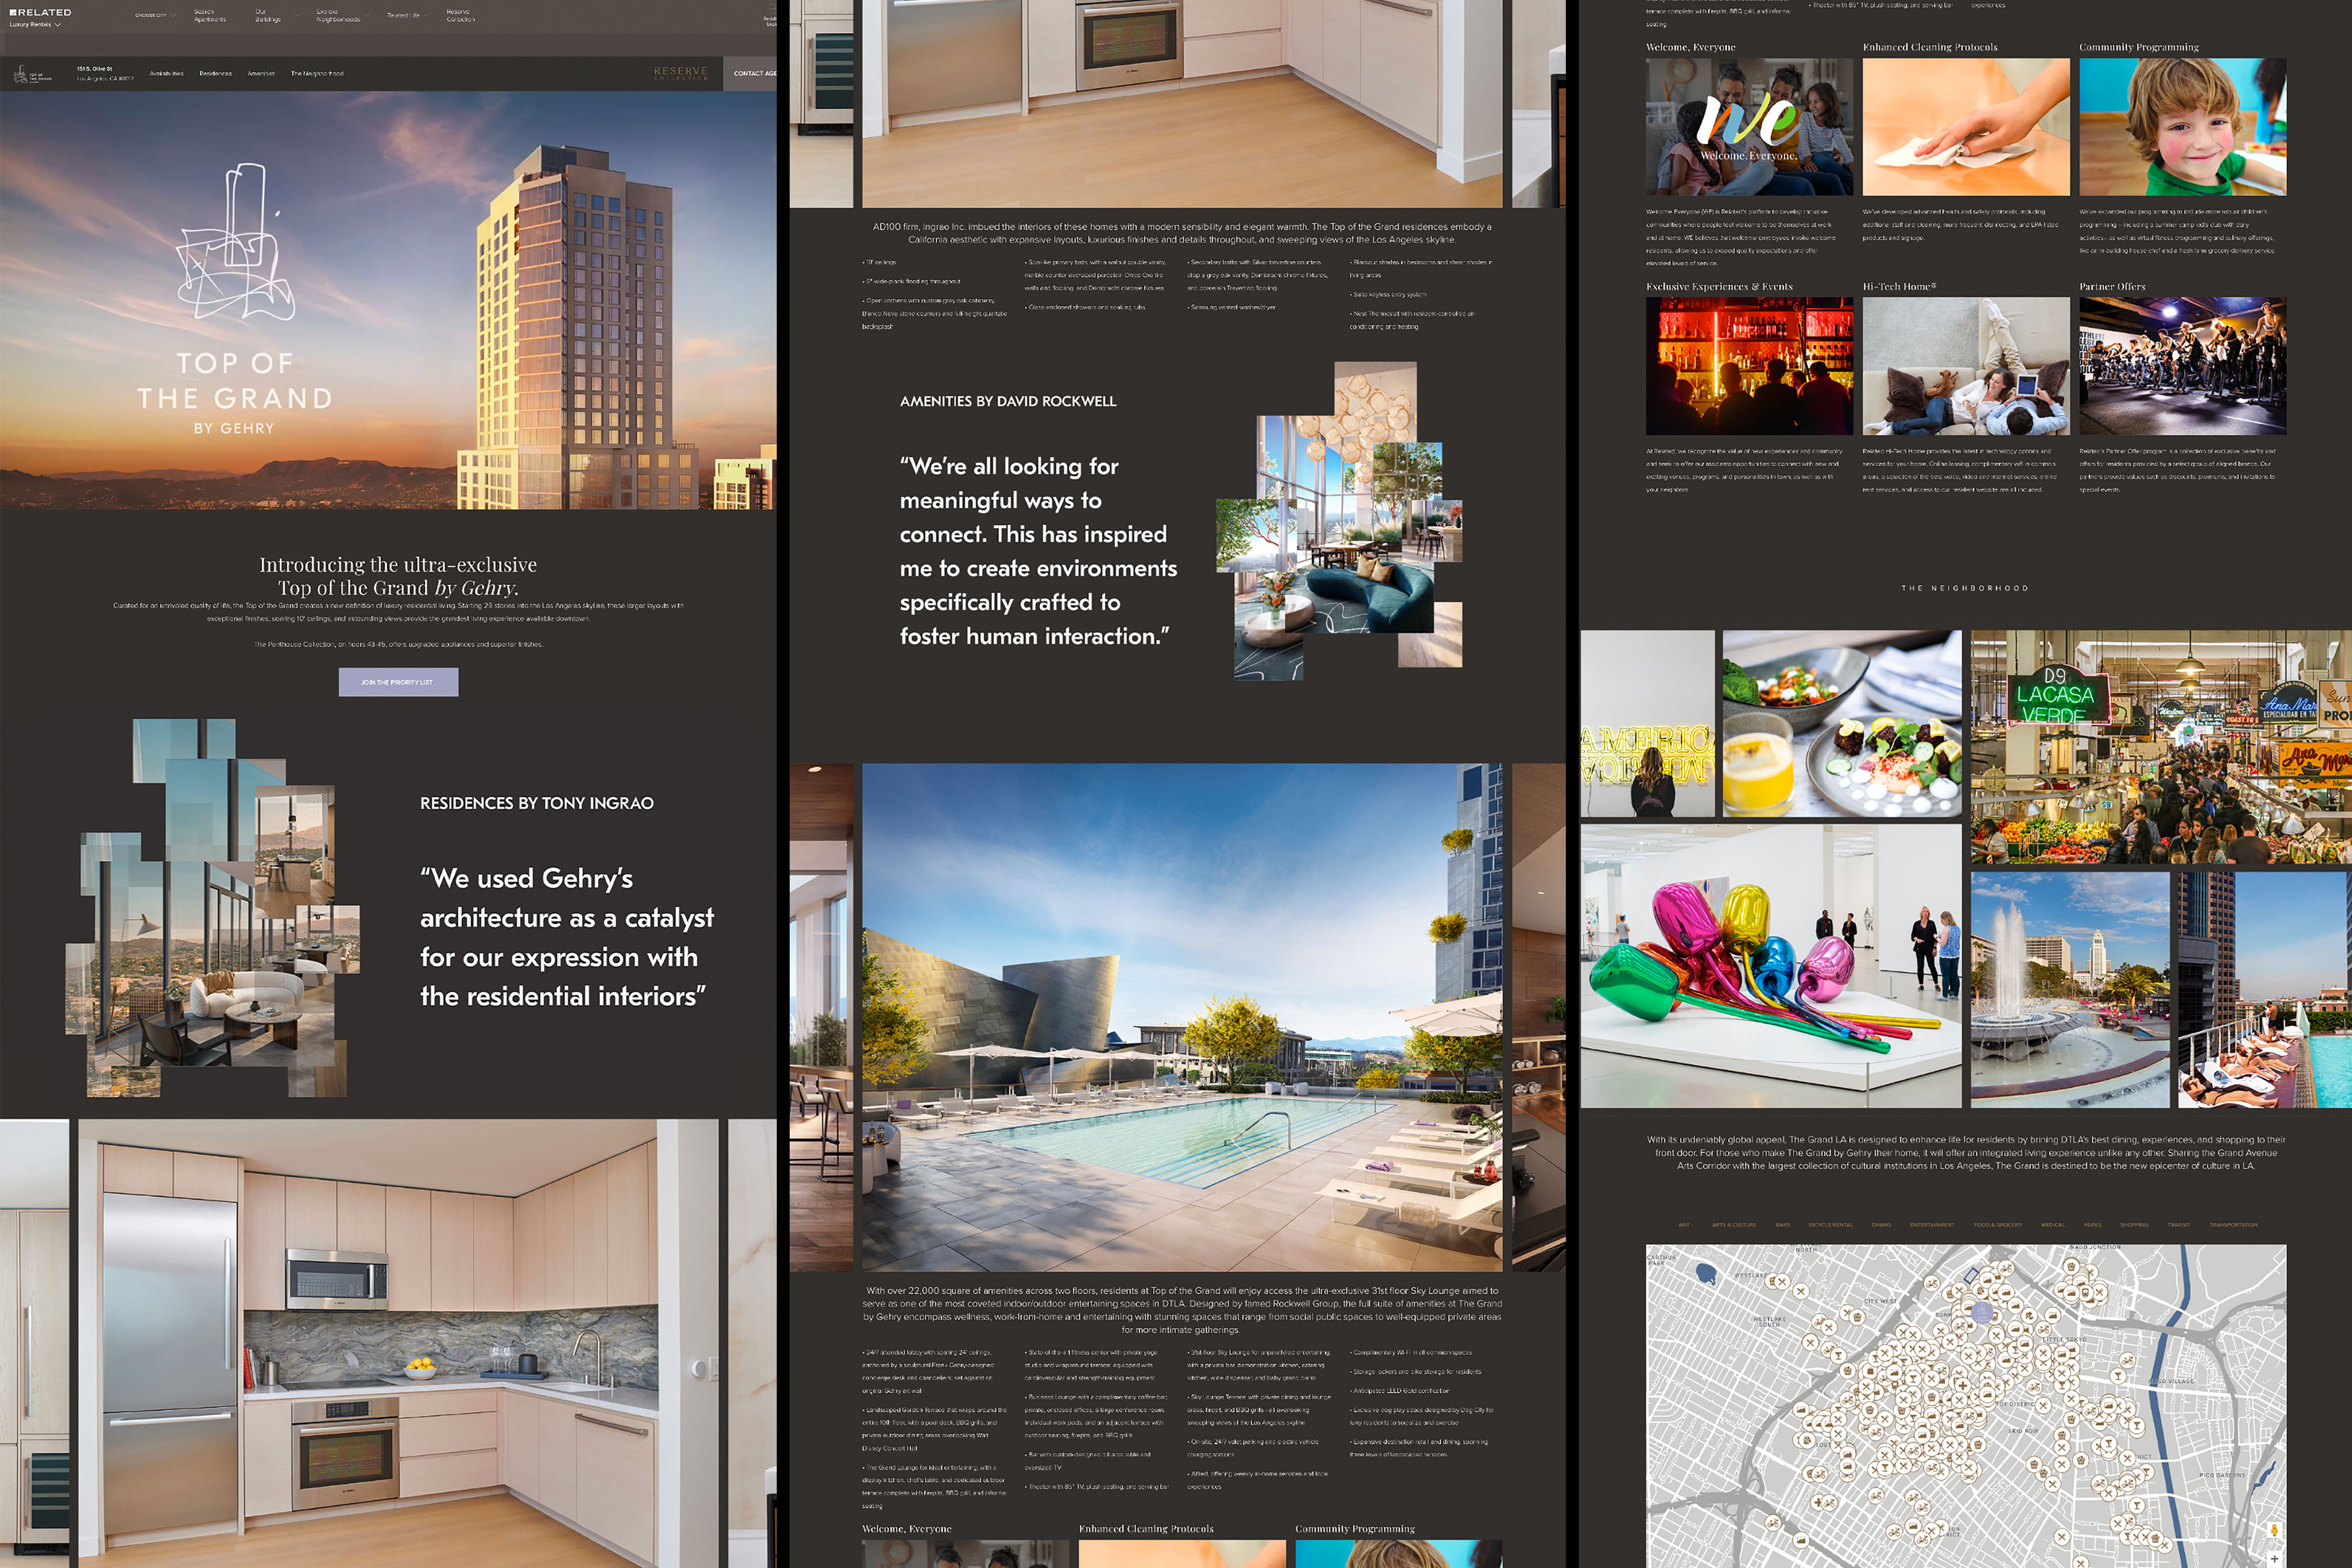Click the Hi-Tech Home heading text
Viewport: 2352px width, 1568px height.
(x=1899, y=286)
